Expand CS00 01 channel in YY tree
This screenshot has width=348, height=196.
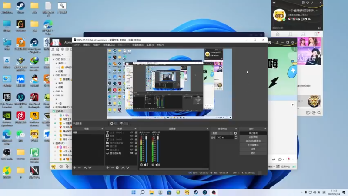pos(54,91)
